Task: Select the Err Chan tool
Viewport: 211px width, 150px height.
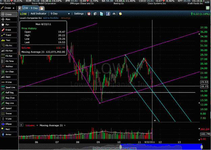Action: (9, 72)
